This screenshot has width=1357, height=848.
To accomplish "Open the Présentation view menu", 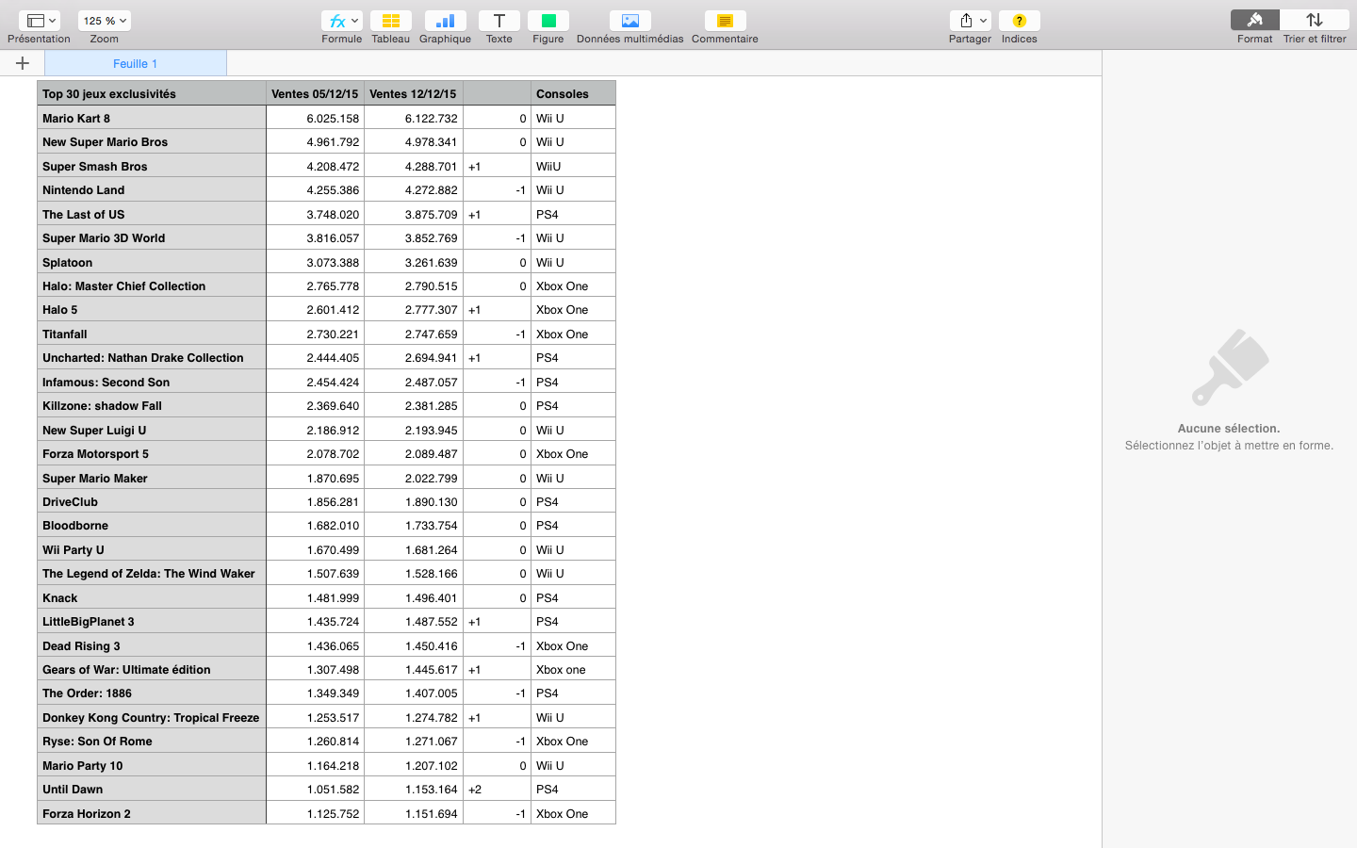I will click(x=39, y=21).
